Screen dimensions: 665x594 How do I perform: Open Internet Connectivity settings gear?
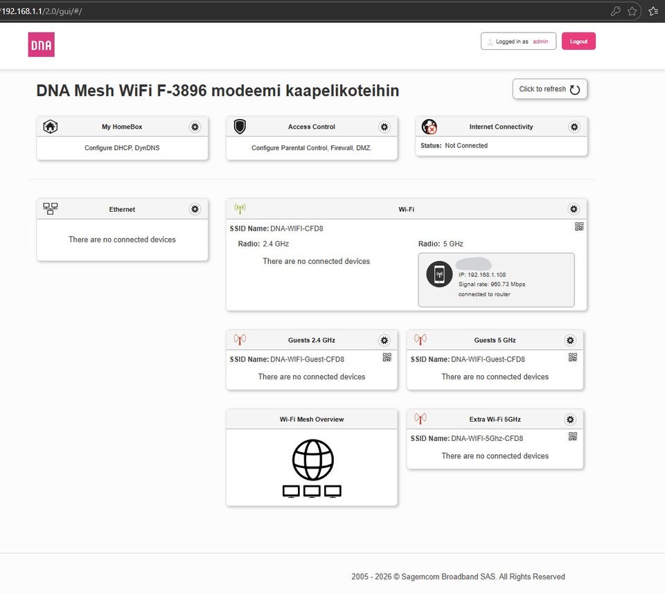(574, 127)
